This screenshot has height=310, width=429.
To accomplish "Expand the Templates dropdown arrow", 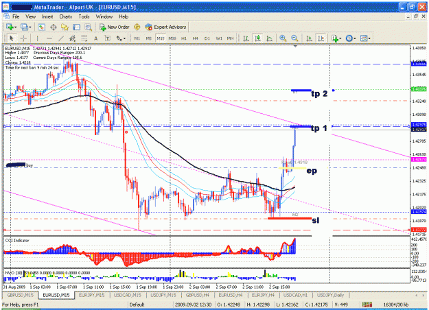I will (x=369, y=38).
